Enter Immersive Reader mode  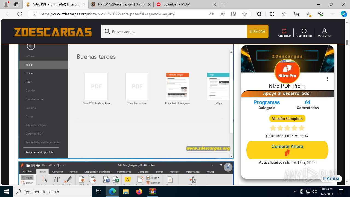point(234,14)
